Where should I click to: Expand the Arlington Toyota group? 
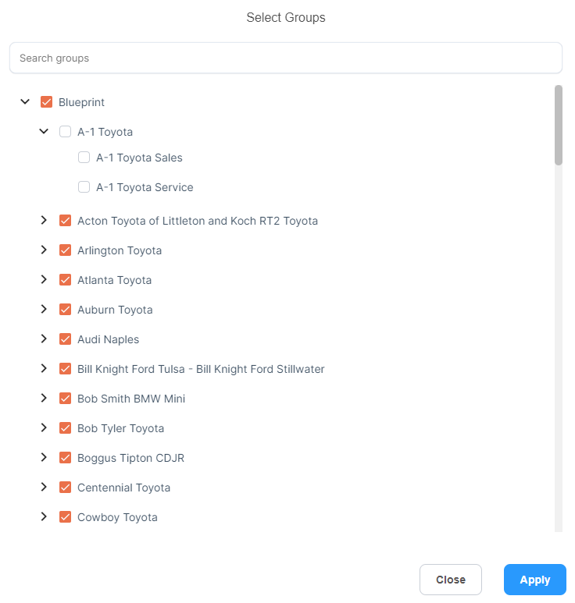pos(44,250)
